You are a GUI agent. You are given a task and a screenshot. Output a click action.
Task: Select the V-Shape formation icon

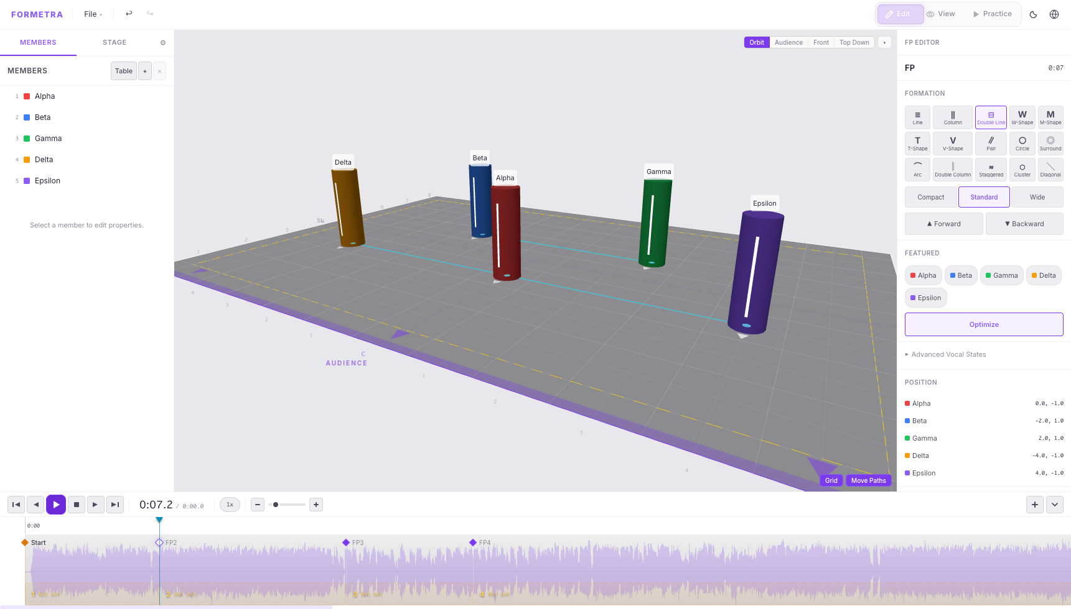952,144
